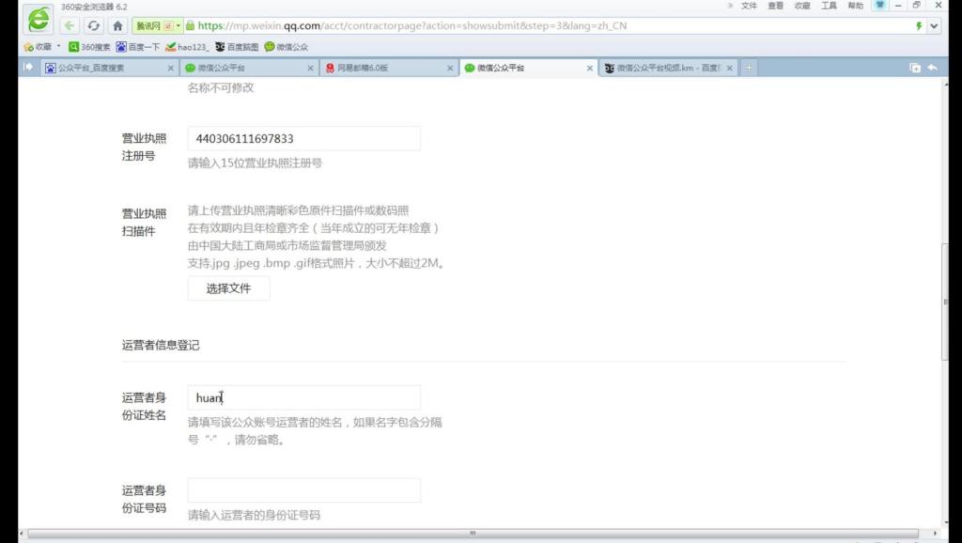Refresh the page with the reload icon
962x543 pixels.
click(93, 25)
